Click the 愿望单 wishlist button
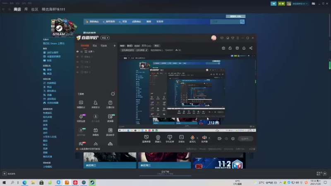Image resolution: width=331 pixels, height=186 pixels. coord(235,16)
